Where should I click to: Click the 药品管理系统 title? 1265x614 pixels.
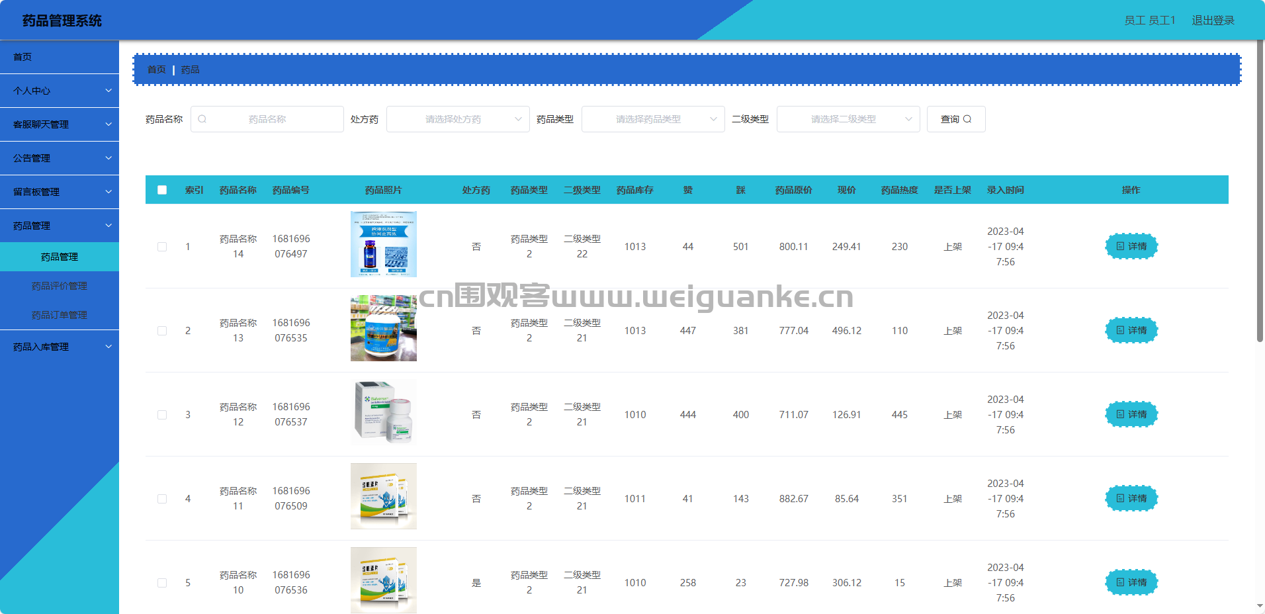click(62, 21)
